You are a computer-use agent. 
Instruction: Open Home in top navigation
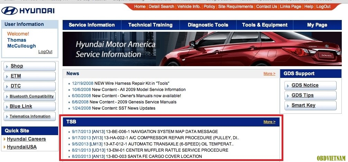(x=140, y=7)
